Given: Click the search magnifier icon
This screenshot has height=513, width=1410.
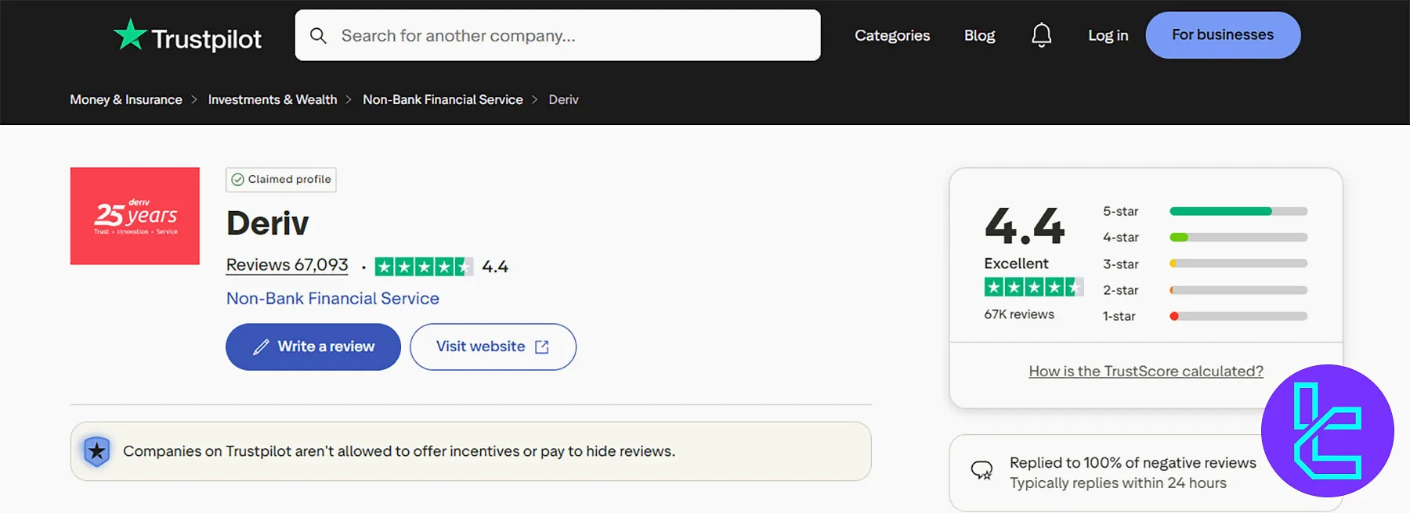Looking at the screenshot, I should 318,35.
